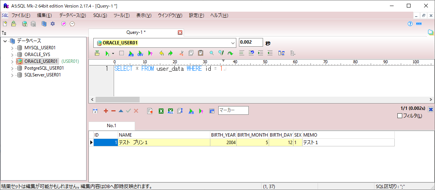435x190 pixels.
Task: Open the run SQL dropdown arrow
Action: coord(113,53)
